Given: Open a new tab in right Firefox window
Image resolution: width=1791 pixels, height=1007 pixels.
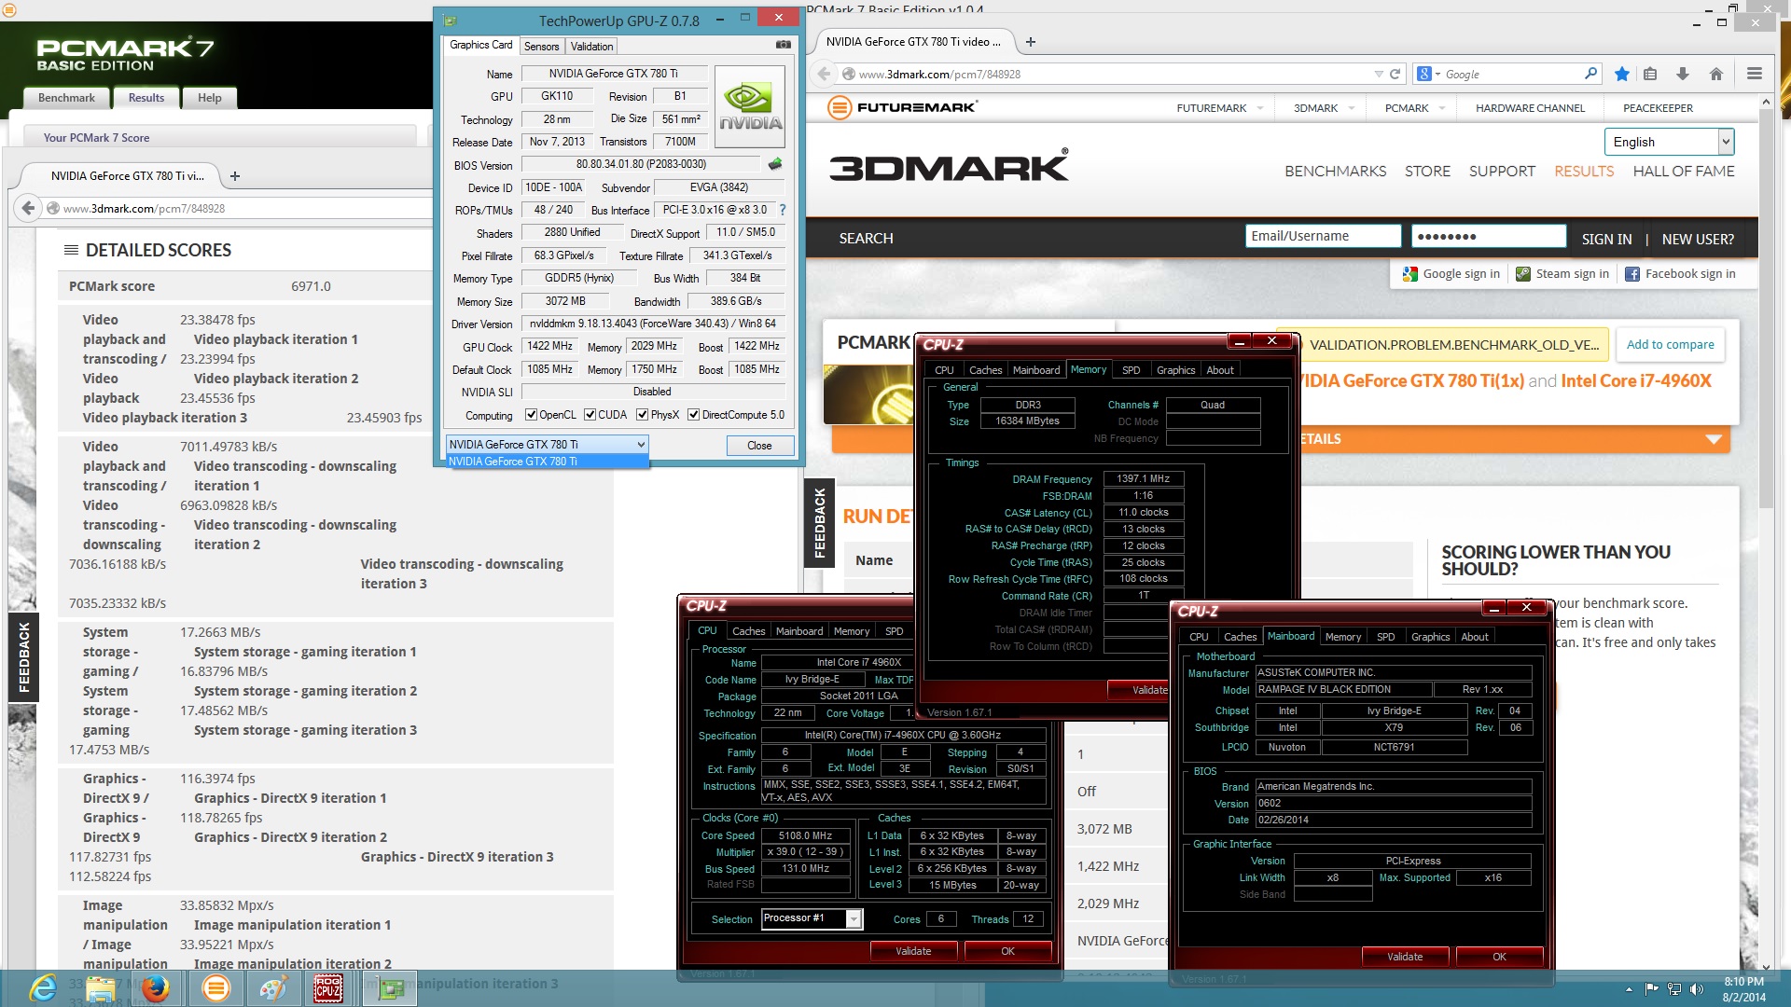Looking at the screenshot, I should tap(1031, 42).
